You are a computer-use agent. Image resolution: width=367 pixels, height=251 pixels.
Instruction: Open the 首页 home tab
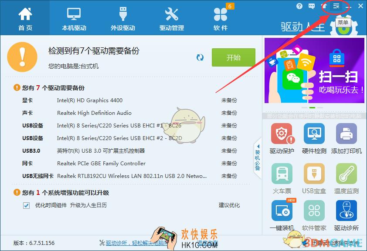click(25, 19)
